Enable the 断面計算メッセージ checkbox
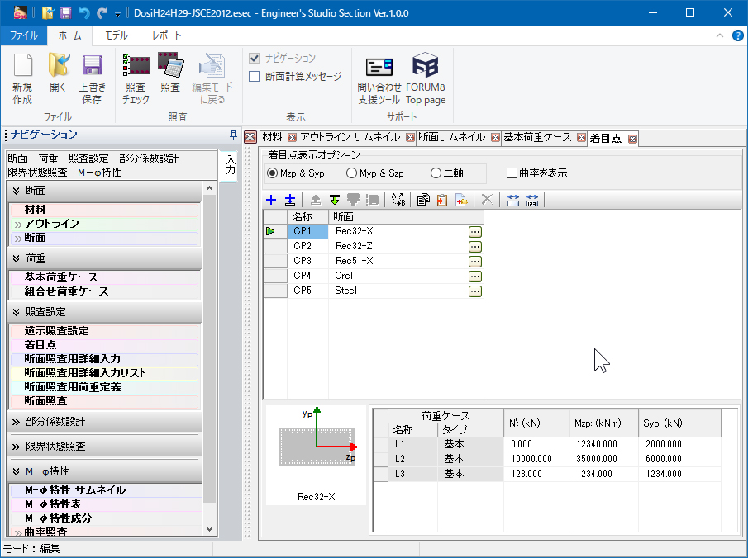 tap(255, 76)
